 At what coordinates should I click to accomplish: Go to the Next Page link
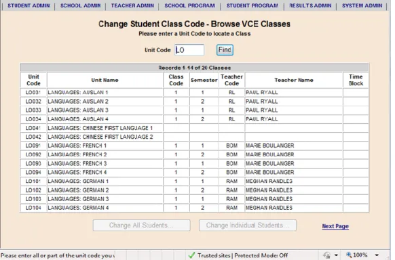click(335, 226)
